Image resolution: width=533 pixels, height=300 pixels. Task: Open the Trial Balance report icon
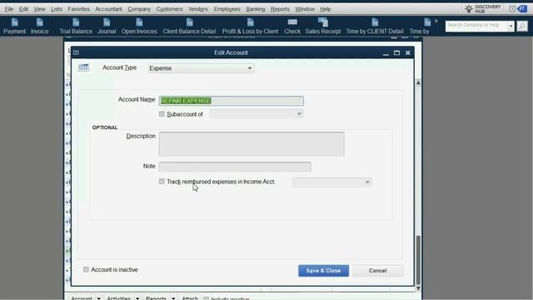click(x=76, y=26)
